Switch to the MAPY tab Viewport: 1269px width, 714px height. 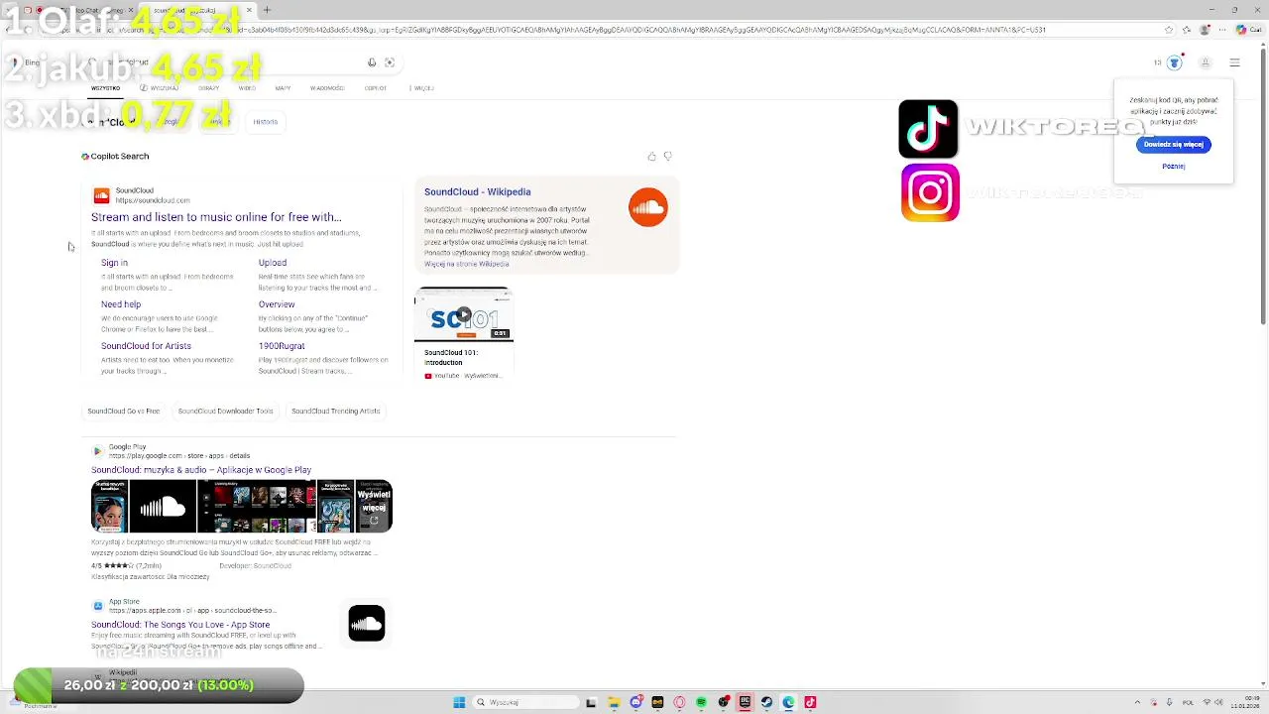click(283, 88)
